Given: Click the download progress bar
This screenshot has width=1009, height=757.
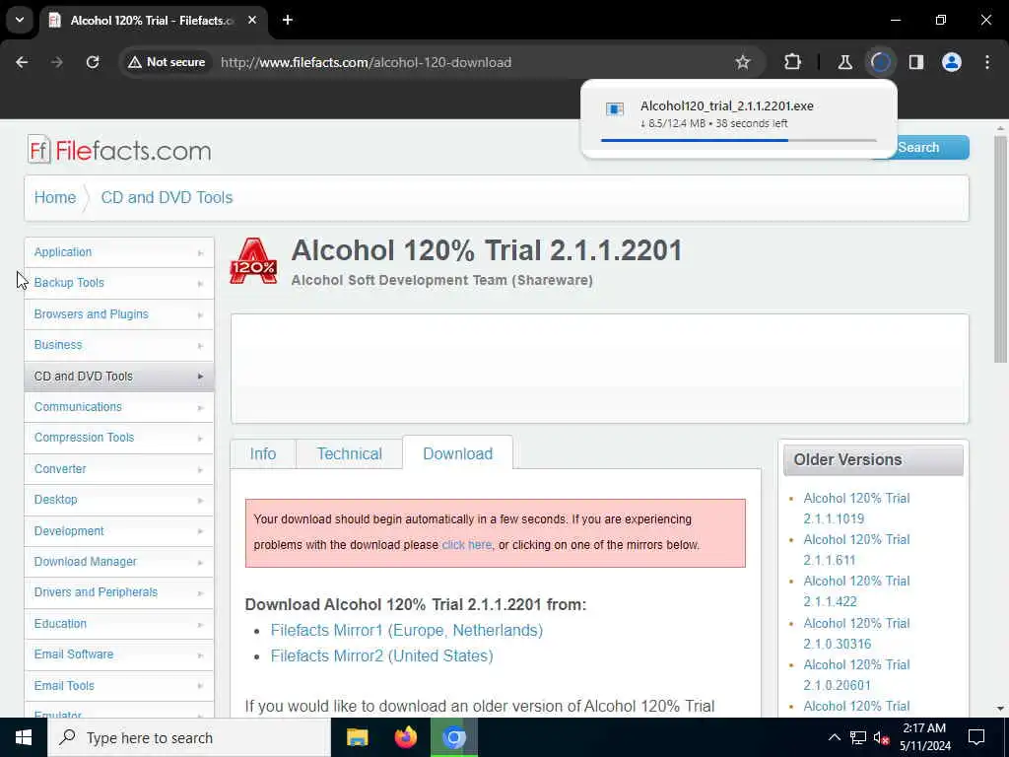Looking at the screenshot, I should point(739,140).
